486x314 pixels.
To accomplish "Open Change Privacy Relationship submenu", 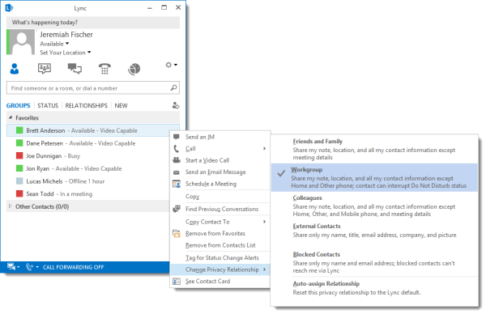I will click(220, 269).
